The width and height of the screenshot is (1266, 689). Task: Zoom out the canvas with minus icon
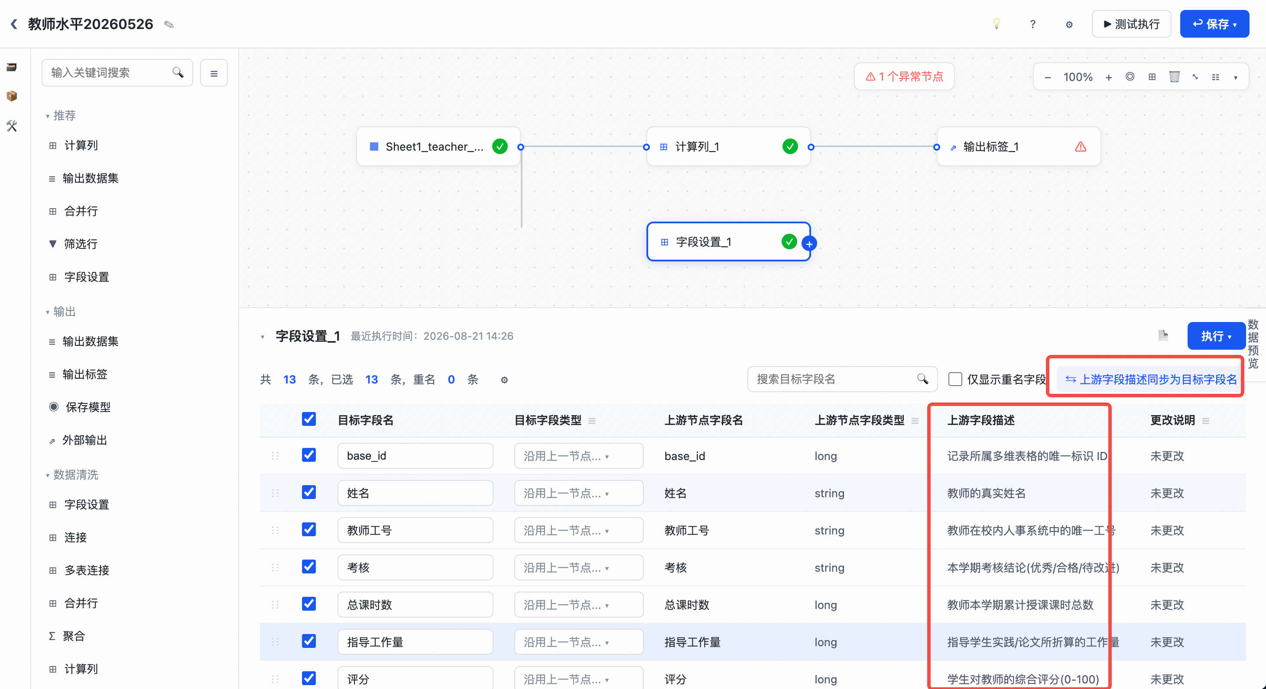coord(1047,77)
